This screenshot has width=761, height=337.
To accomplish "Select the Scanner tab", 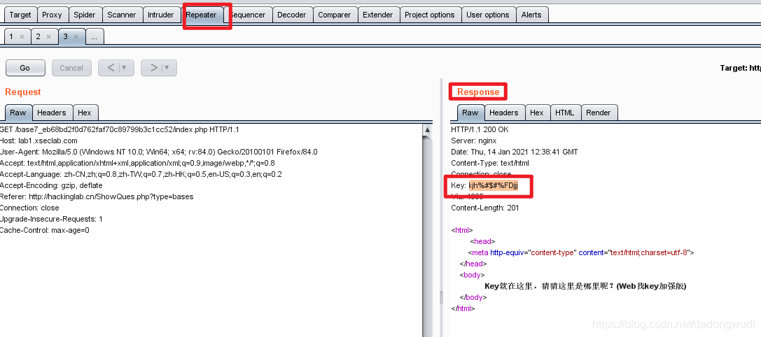I will coord(121,15).
